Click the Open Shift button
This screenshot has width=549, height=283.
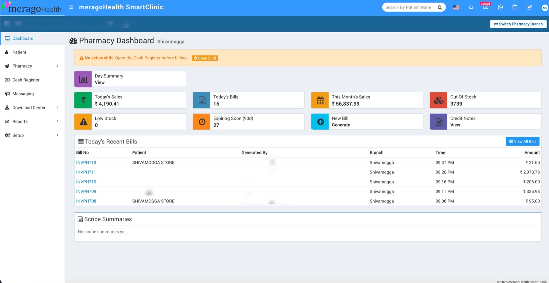click(x=205, y=58)
